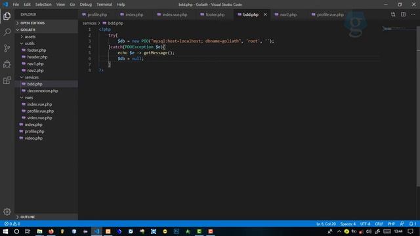Open the Windows Action Center
Screen dimensions: 420x236
click(x=410, y=231)
